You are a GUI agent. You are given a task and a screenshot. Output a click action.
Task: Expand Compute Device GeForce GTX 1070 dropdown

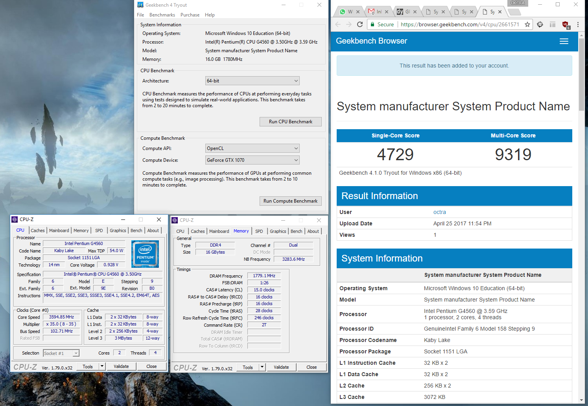[252, 160]
